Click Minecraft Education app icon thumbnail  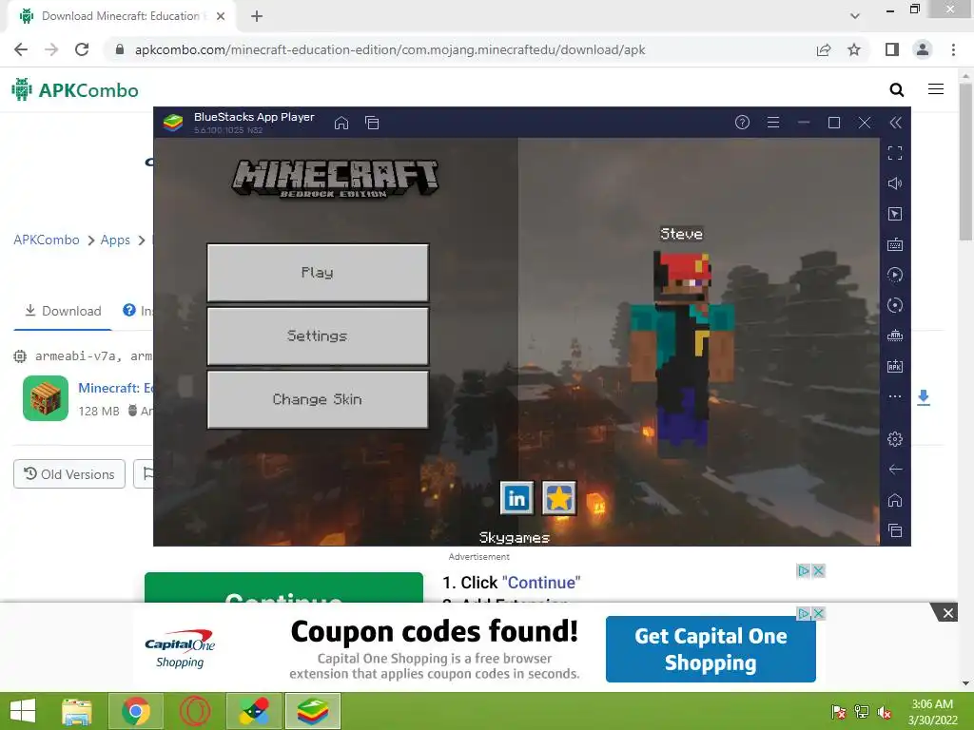pos(46,398)
